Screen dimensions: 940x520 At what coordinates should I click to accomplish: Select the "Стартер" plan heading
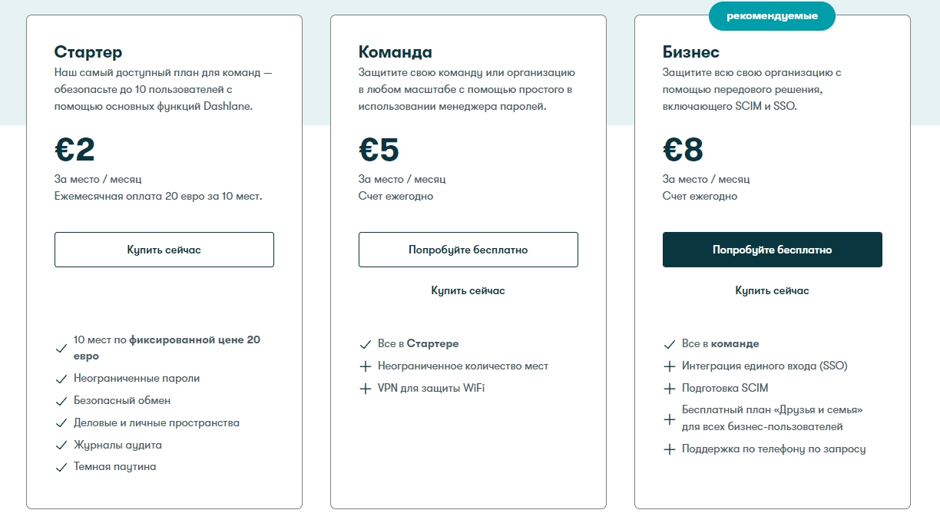click(88, 52)
